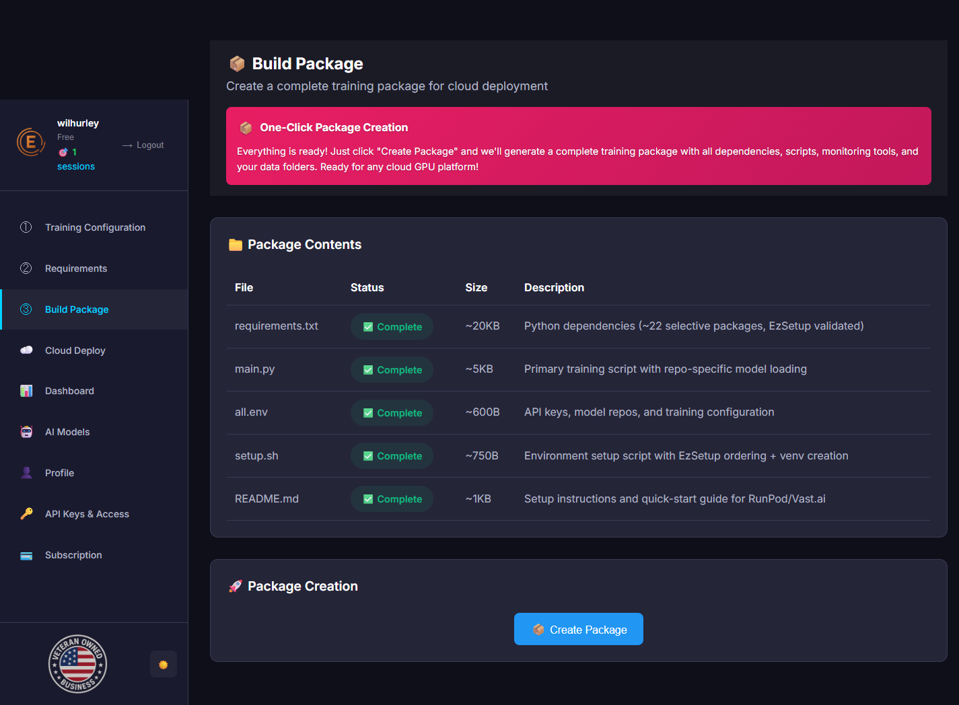Click the Profile person icon

tap(26, 473)
